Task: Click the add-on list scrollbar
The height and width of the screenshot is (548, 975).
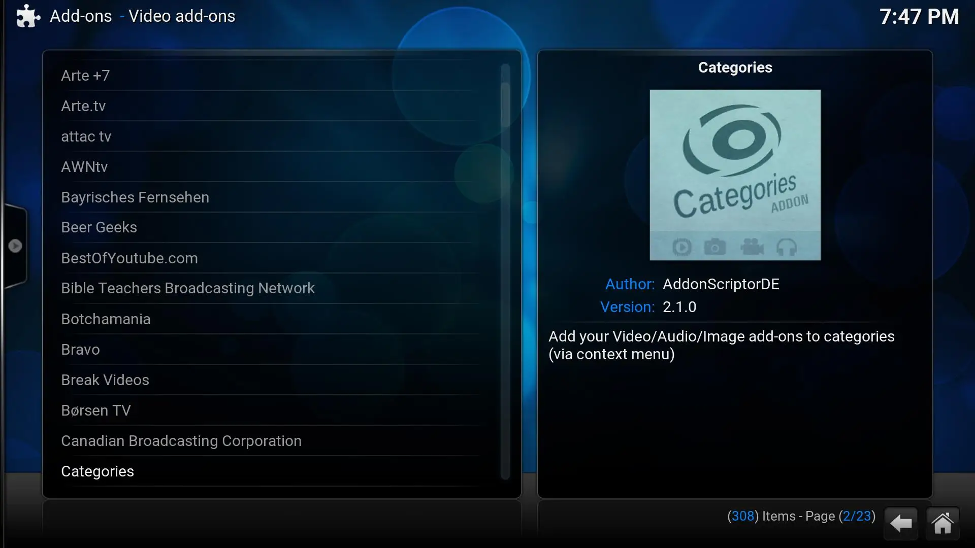Action: [505, 271]
